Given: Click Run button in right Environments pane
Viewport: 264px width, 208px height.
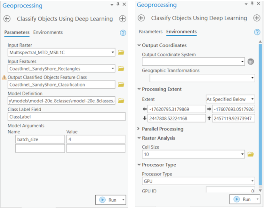Looking at the screenshot, I should click(243, 199).
